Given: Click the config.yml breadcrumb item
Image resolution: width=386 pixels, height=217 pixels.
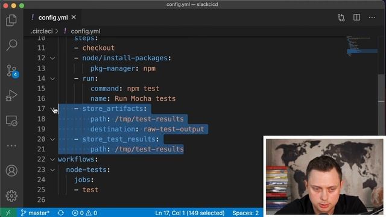Looking at the screenshot, I should (x=86, y=31).
